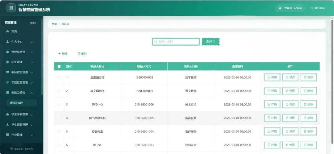Expand the 学生管理 chevron
The width and height of the screenshot is (334, 154).
coord(32,62)
